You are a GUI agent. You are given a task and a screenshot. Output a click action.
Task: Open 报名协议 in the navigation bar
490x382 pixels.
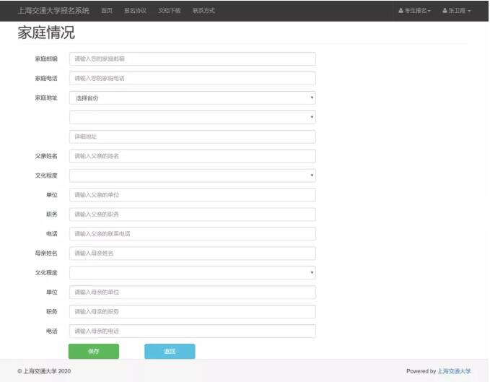point(135,11)
